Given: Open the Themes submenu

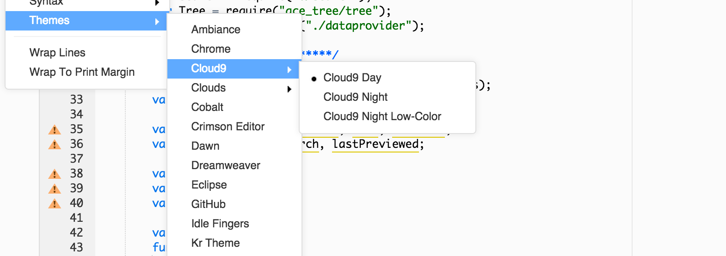Looking at the screenshot, I should pos(86,21).
